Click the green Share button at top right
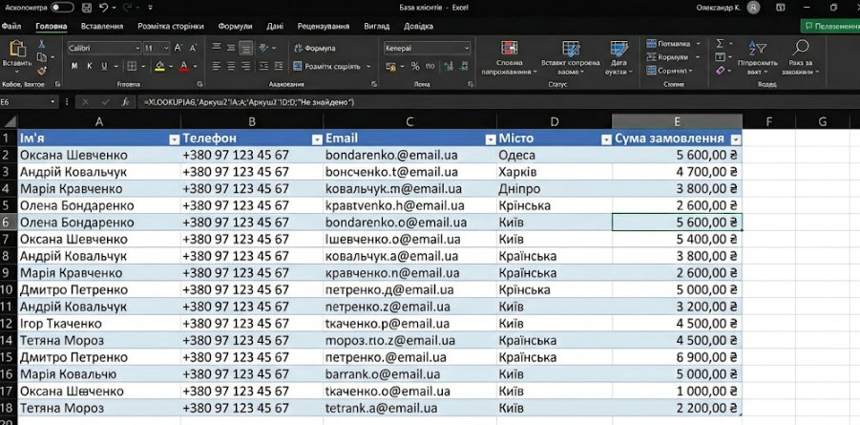The image size is (860, 425). point(829,27)
